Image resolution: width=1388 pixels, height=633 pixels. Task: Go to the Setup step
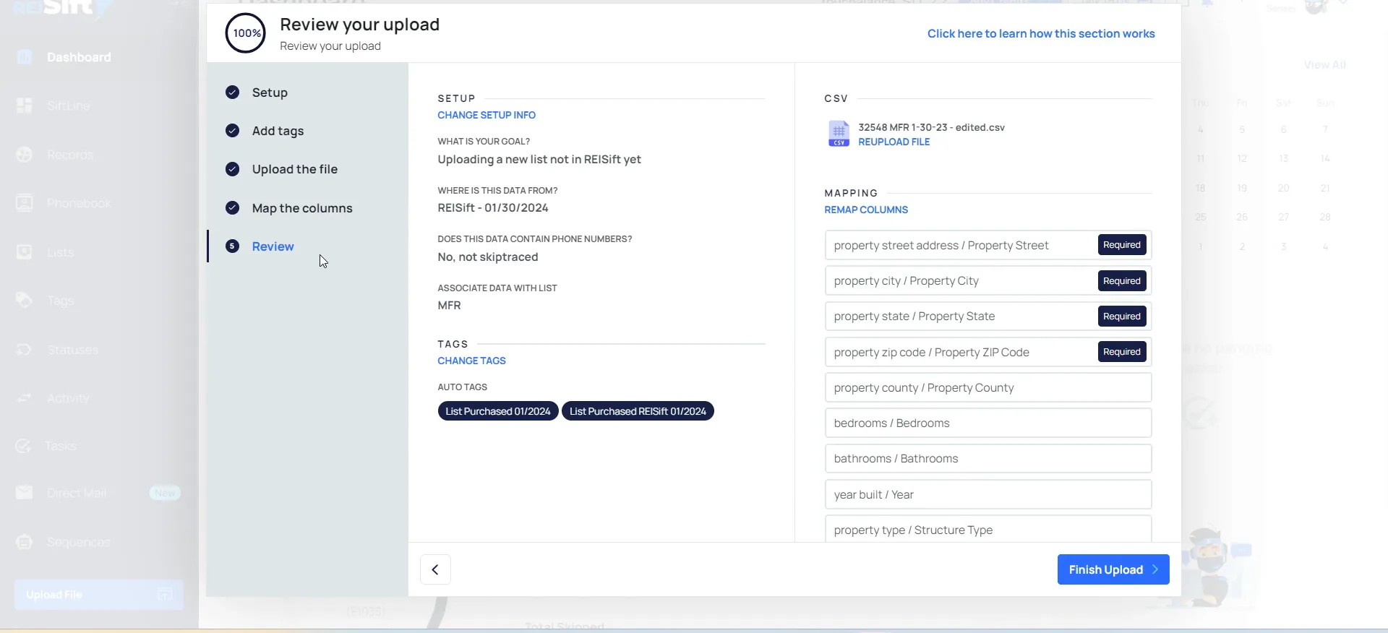point(270,92)
